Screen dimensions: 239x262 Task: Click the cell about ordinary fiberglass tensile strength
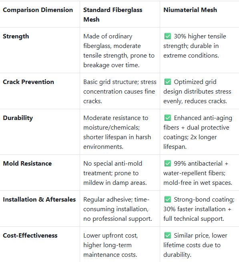120,50
